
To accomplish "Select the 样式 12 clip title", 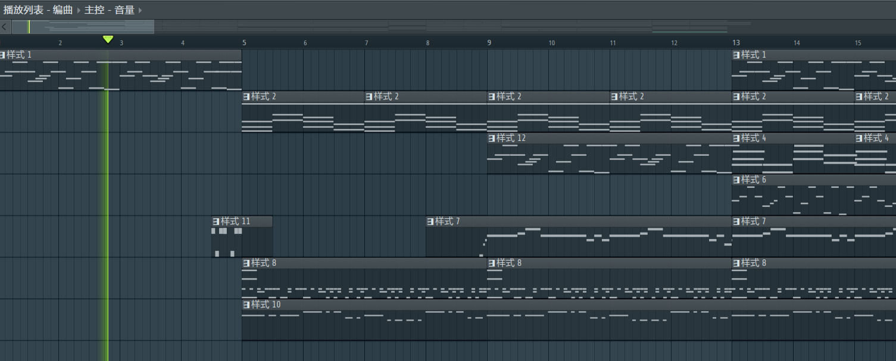I will (511, 138).
